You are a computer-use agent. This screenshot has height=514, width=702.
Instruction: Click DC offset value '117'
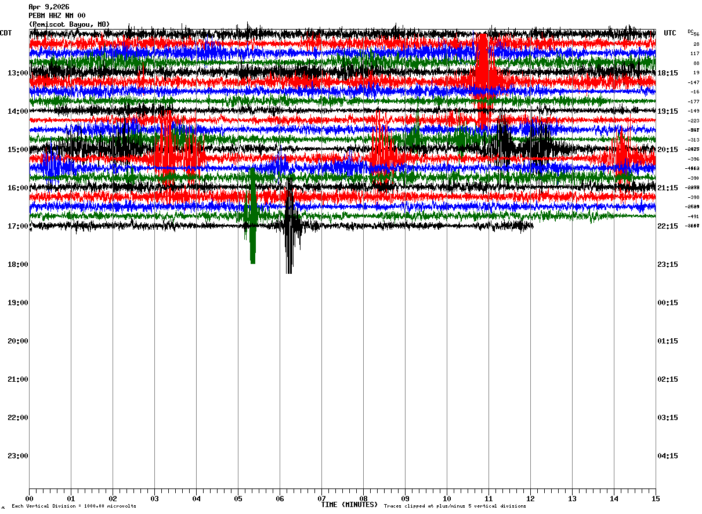[696, 54]
